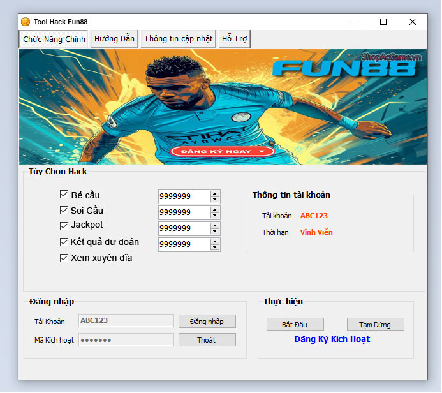Image resolution: width=442 pixels, height=393 pixels.
Task: Click the Tạm Dừng button
Action: [x=375, y=325]
